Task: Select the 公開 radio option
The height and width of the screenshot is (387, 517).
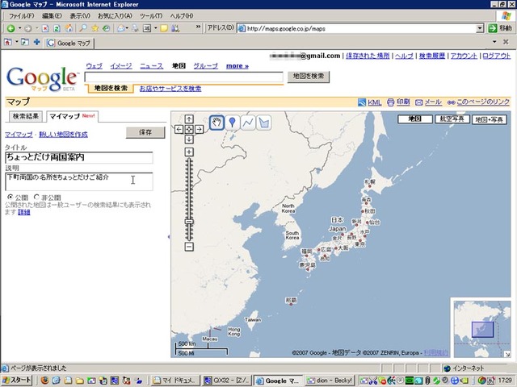Action: click(11, 197)
